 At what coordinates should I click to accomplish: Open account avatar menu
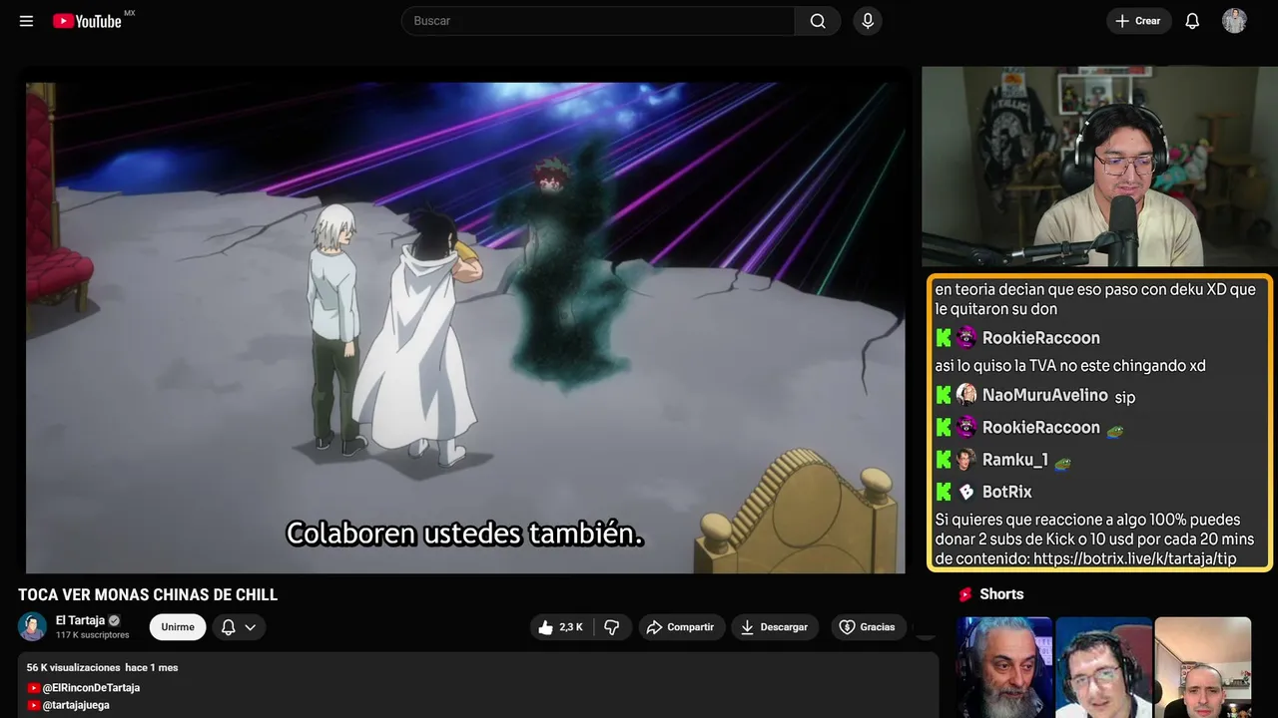pyautogui.click(x=1234, y=21)
